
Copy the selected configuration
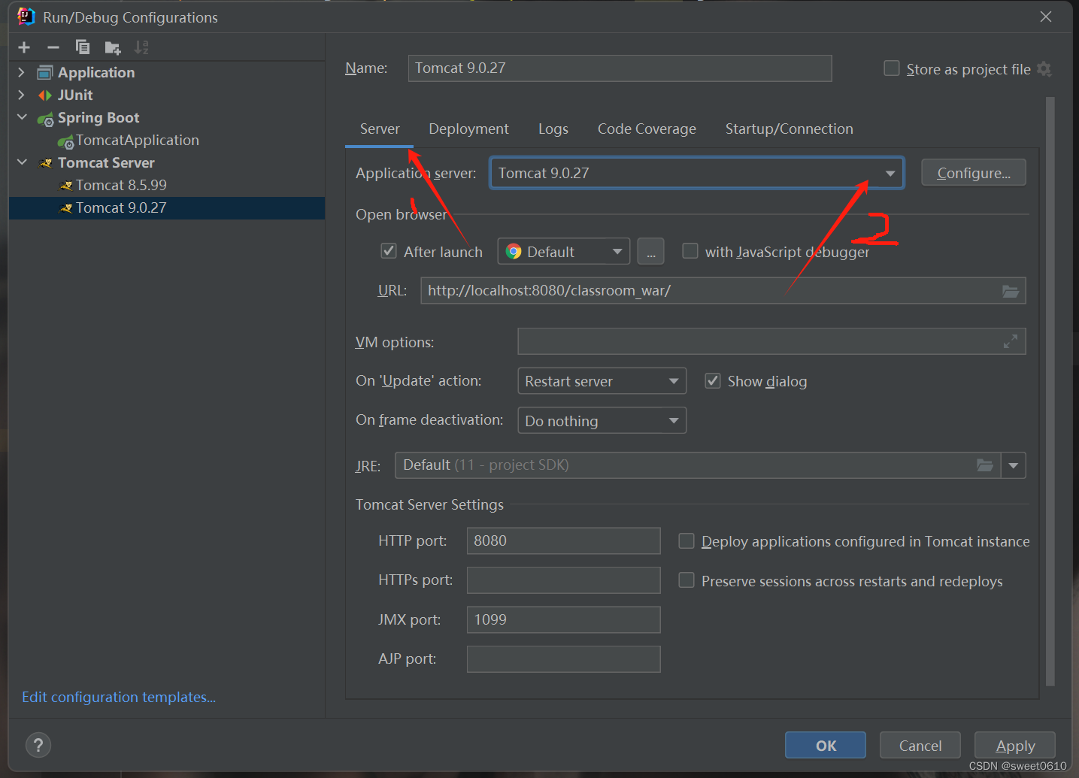[x=83, y=47]
